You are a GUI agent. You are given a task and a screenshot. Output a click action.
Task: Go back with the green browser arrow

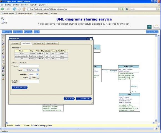pyautogui.click(x=2, y=9)
